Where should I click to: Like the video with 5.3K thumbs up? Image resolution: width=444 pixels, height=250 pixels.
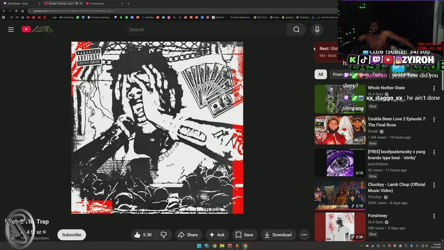tap(143, 235)
